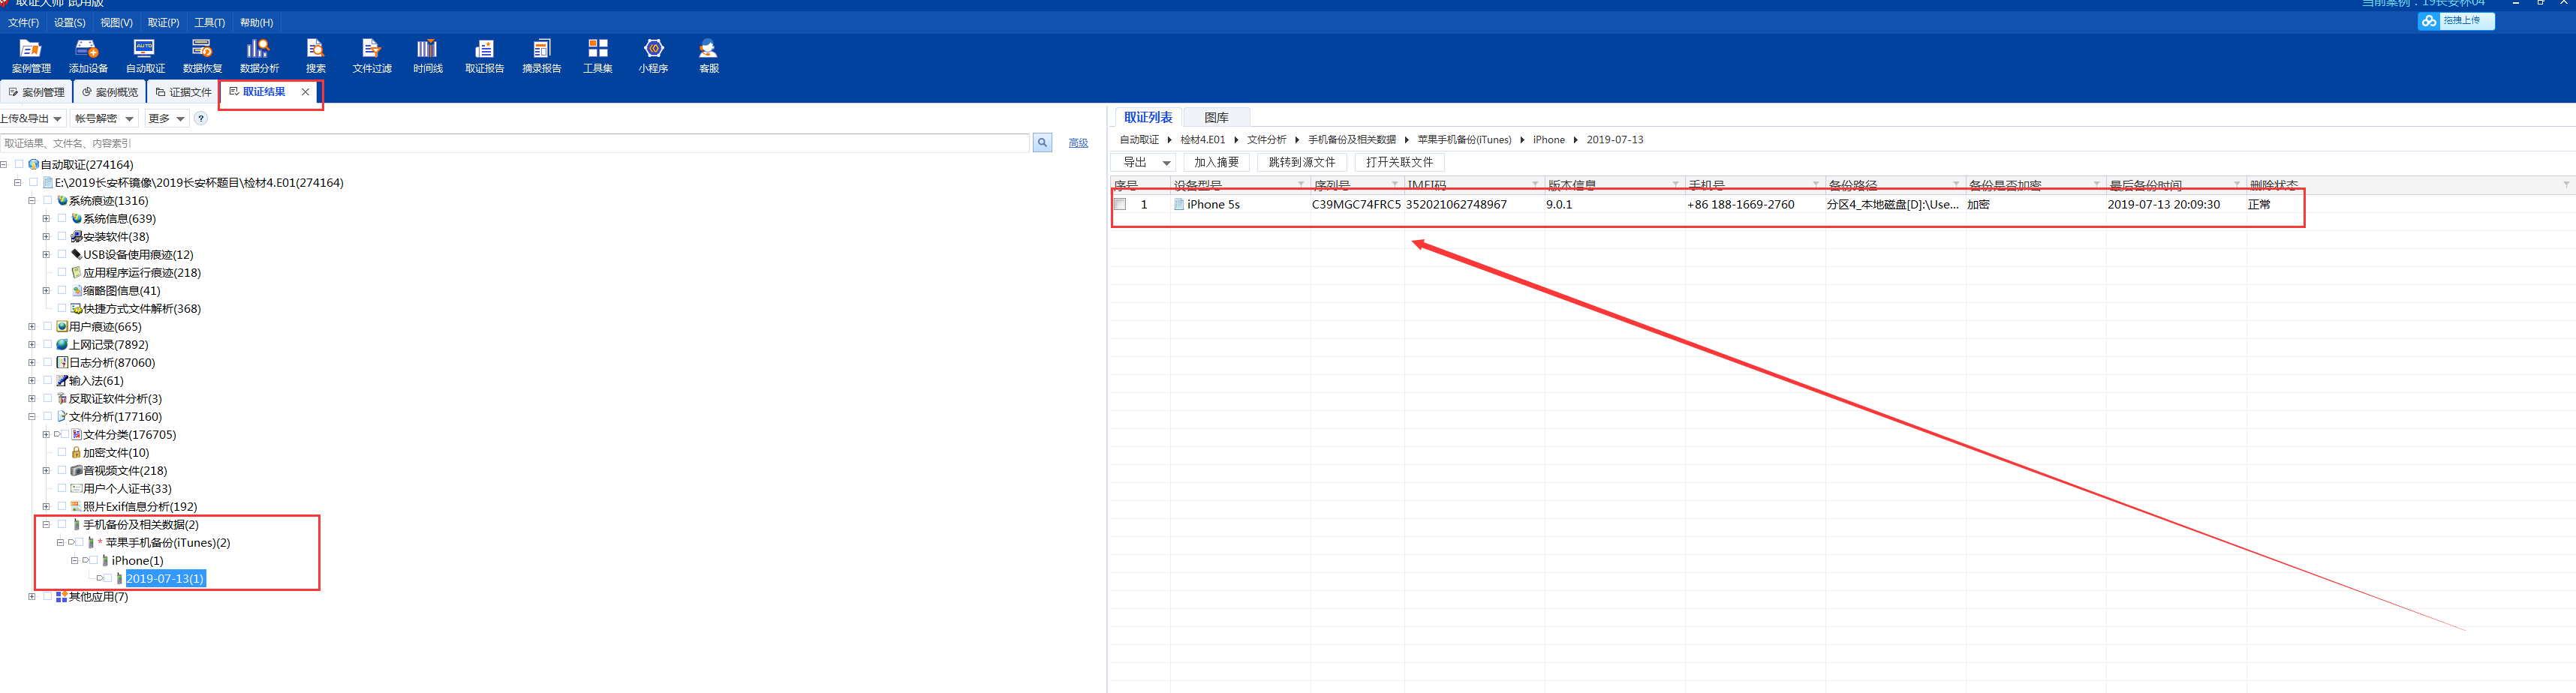Image resolution: width=2576 pixels, height=693 pixels.
Task: Select 用户个人证书(33) tree node
Action: (x=127, y=488)
